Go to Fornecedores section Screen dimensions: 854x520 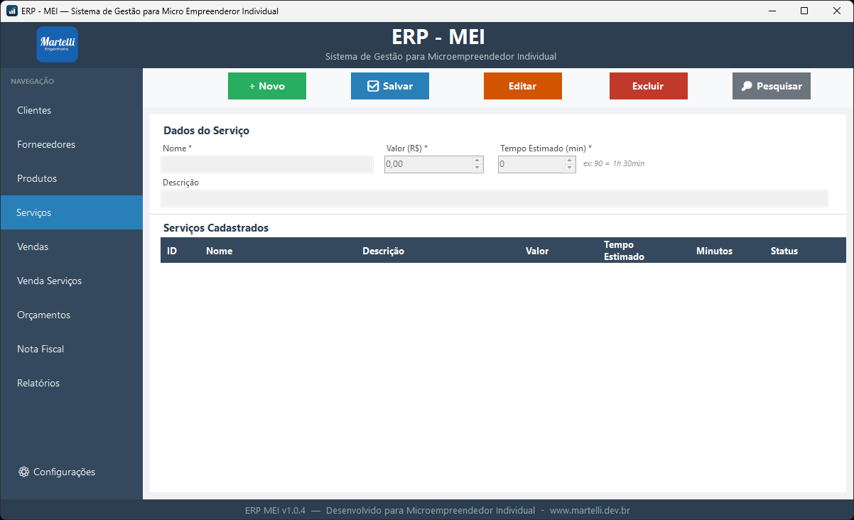tap(71, 144)
